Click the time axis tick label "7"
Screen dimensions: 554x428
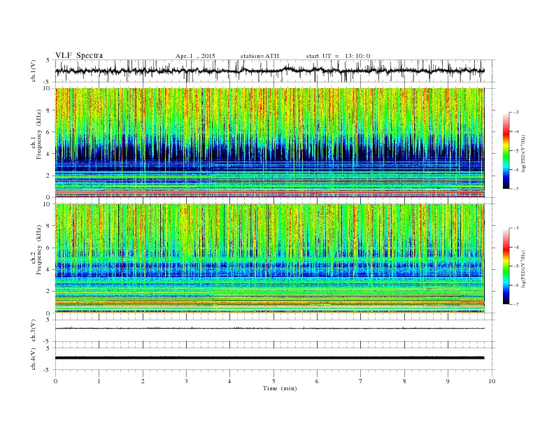361,381
